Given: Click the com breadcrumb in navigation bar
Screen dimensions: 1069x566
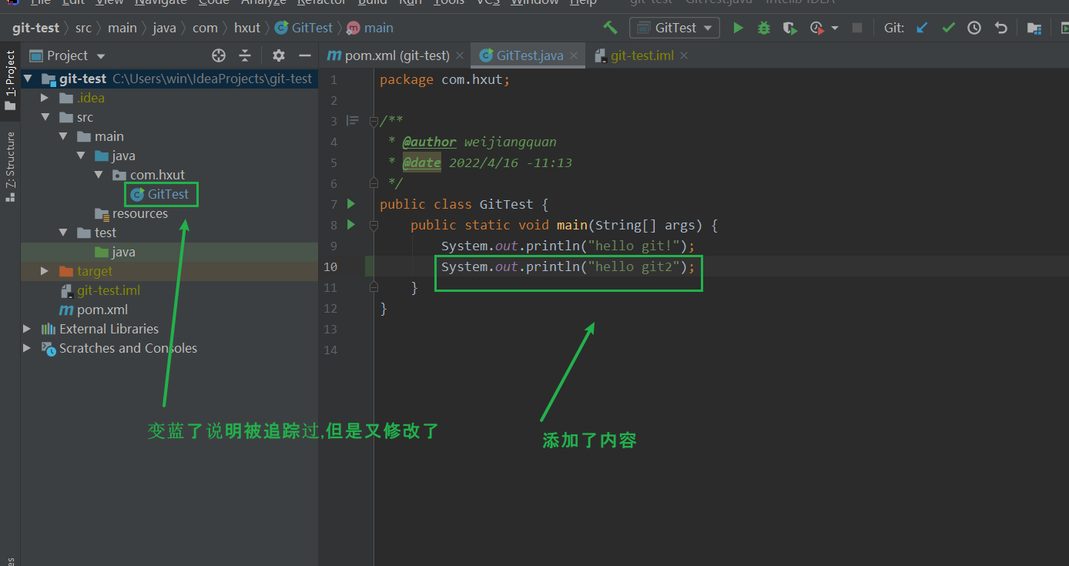Looking at the screenshot, I should (x=205, y=28).
